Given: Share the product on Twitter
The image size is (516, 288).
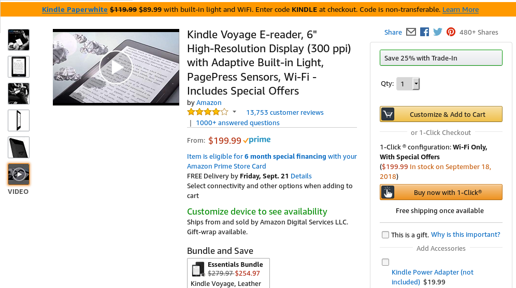Looking at the screenshot, I should (x=438, y=32).
